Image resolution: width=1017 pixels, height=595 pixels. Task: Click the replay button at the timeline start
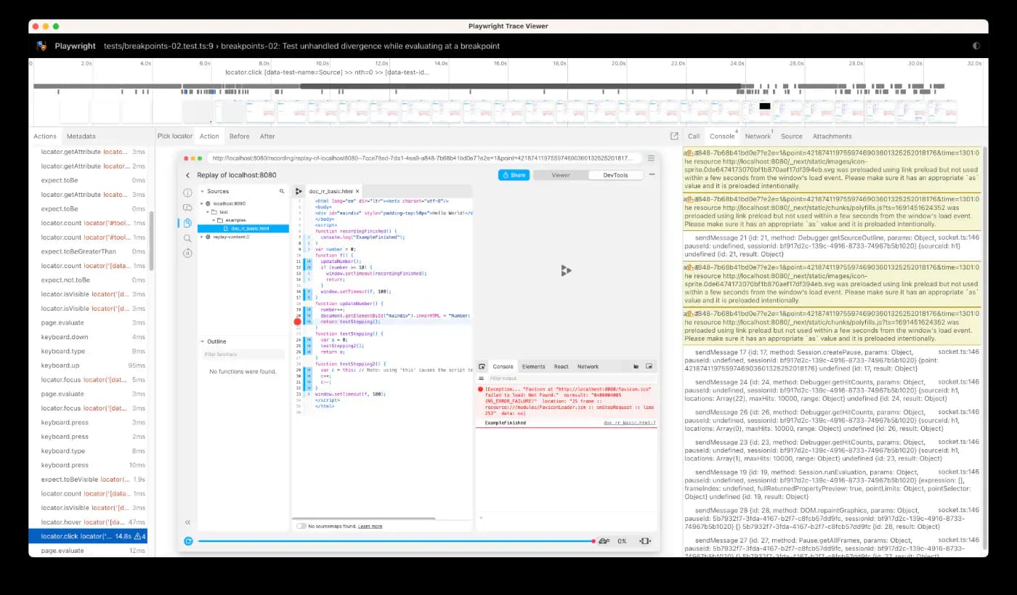pyautogui.click(x=188, y=541)
